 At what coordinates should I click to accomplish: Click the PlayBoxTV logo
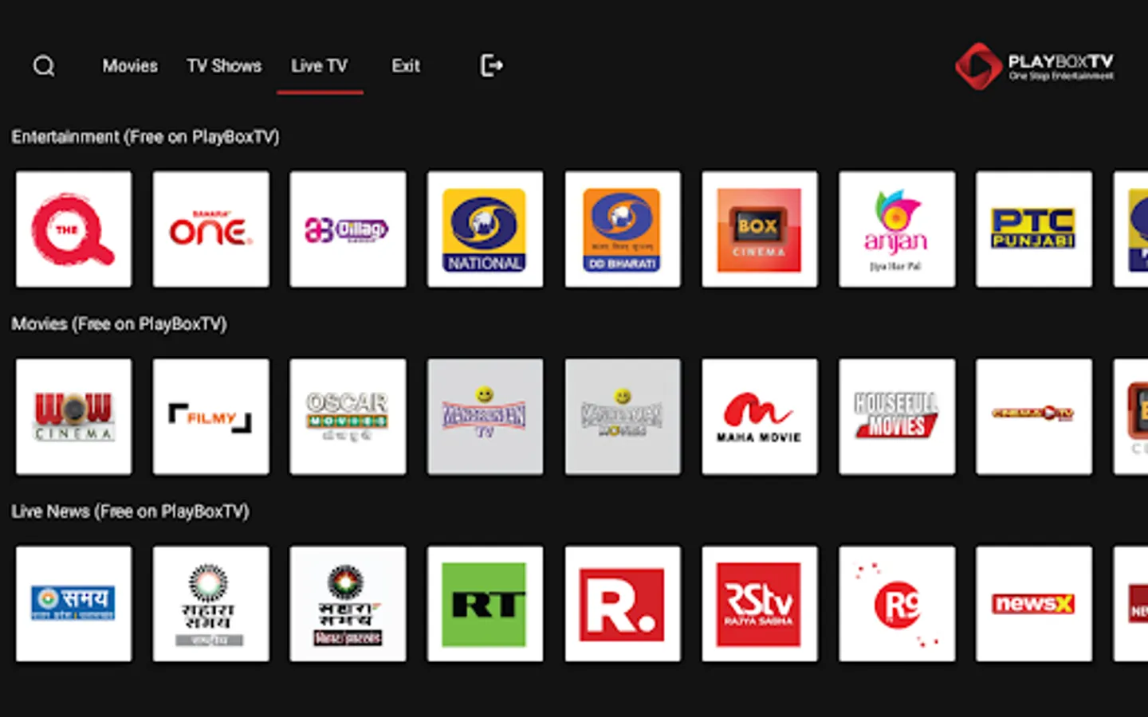pyautogui.click(x=1034, y=65)
